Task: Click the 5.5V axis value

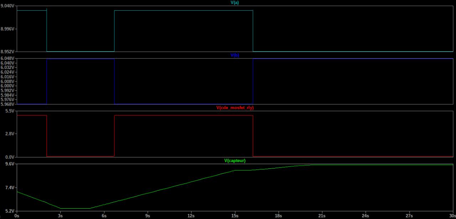Action: tap(9, 111)
